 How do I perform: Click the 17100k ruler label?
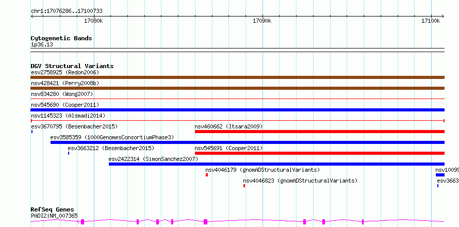431,21
